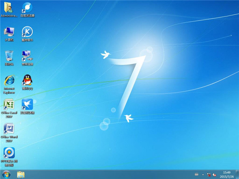Select the 酷狗音乐 music shortcut
Image resolution: width=239 pixels, height=179 pixels.
click(x=27, y=34)
